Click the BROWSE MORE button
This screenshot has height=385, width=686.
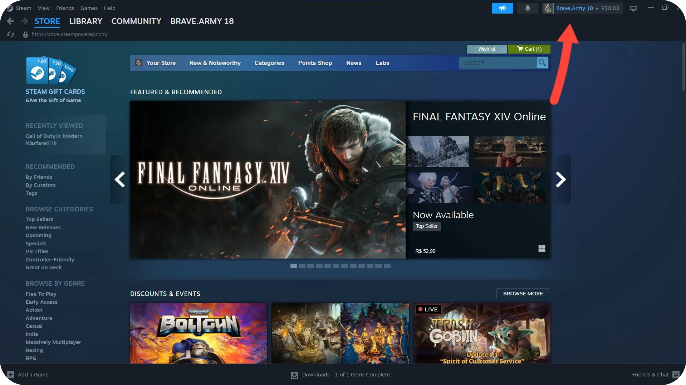523,294
